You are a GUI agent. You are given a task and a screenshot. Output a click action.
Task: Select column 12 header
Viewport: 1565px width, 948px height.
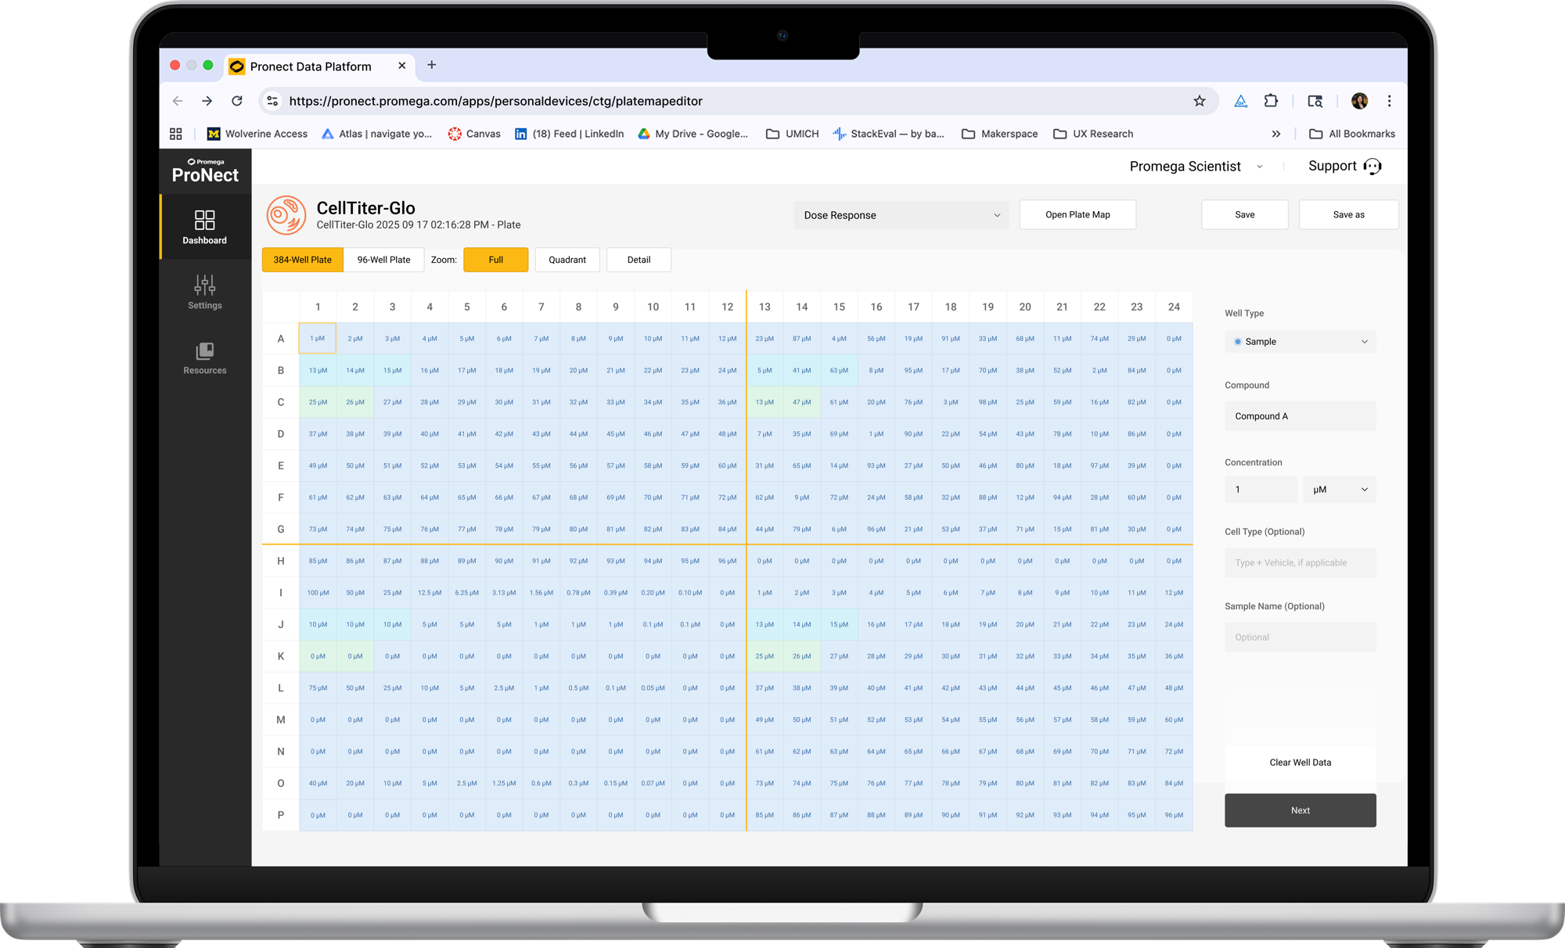click(728, 307)
